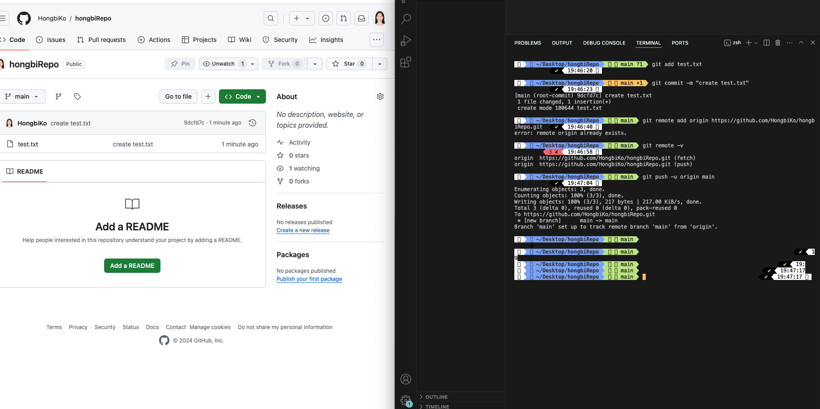
Task: Star the hongbiRepo repository
Action: tap(349, 64)
